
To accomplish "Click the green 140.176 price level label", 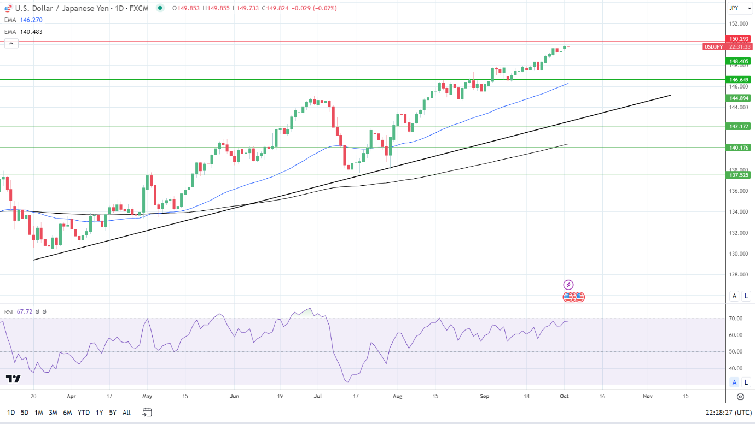I will click(x=738, y=147).
